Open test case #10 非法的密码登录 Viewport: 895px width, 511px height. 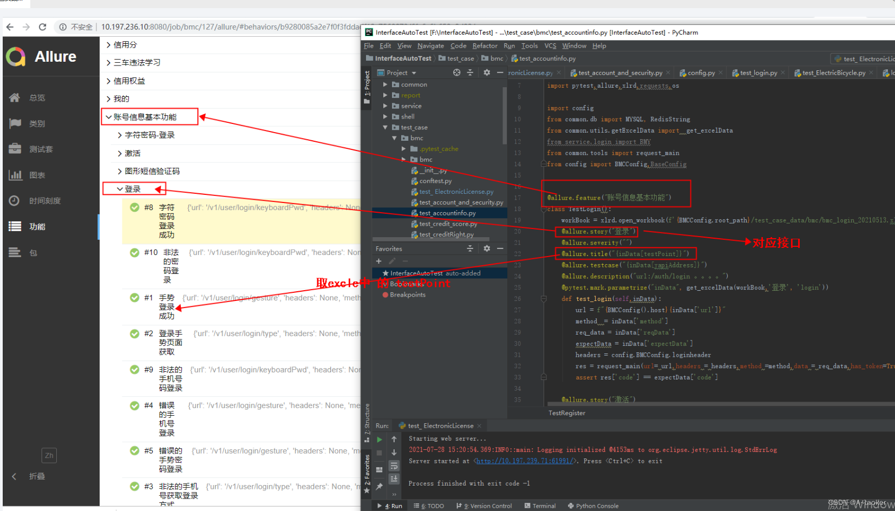241,266
